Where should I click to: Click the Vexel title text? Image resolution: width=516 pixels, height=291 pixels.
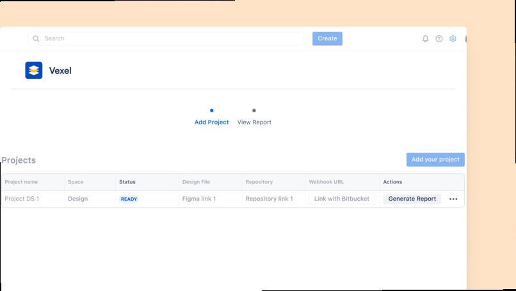(x=60, y=71)
